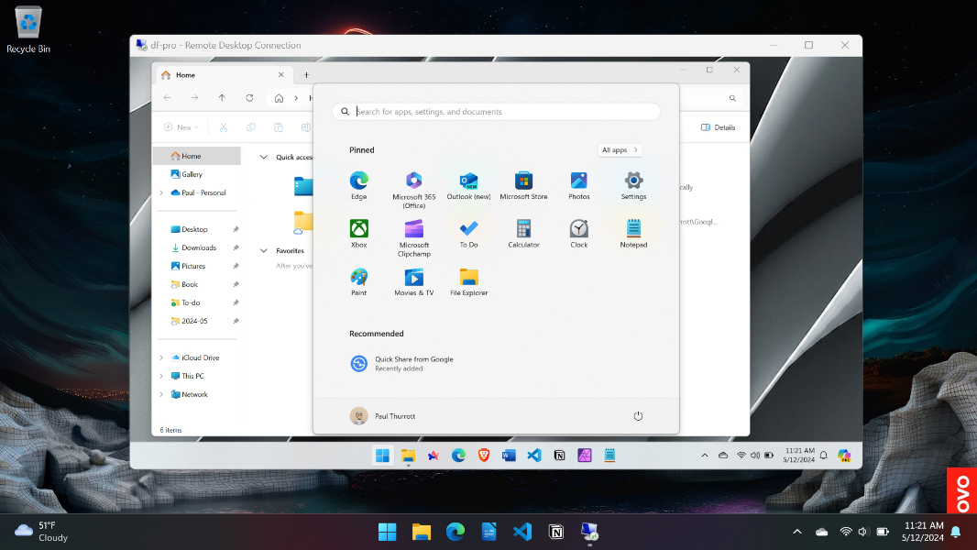Open Quick Share from Google recommendation
Viewport: 977px width, 550px height.
tap(402, 363)
